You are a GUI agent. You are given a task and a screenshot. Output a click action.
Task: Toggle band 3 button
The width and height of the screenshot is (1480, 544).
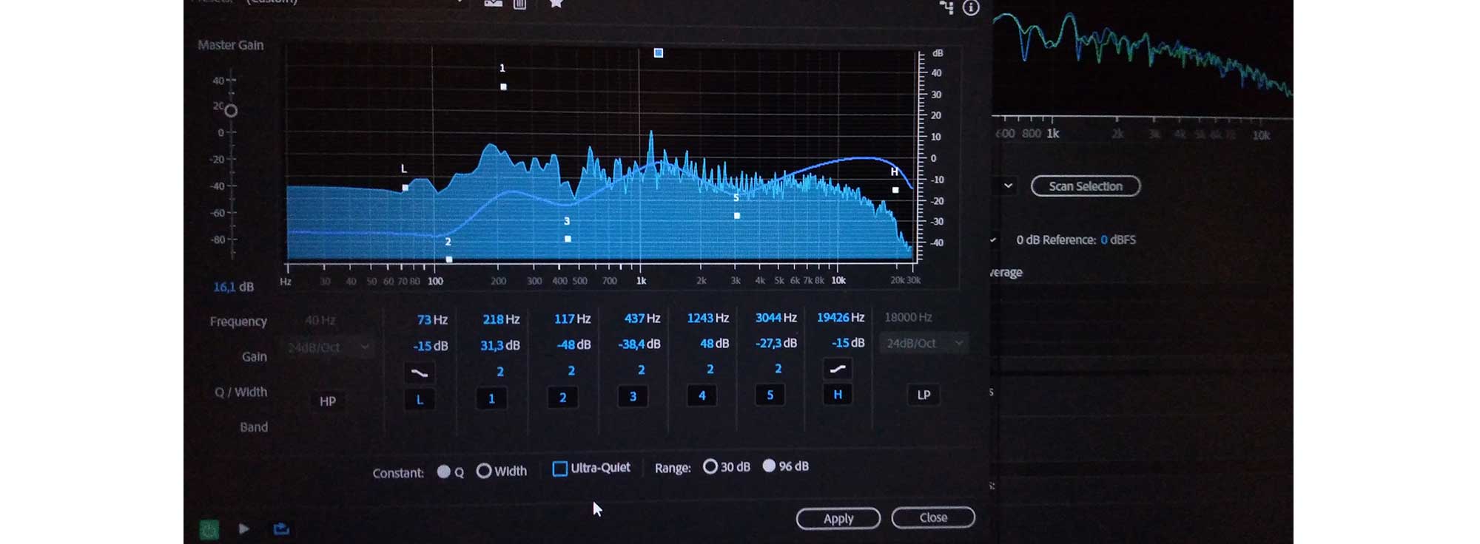point(633,396)
